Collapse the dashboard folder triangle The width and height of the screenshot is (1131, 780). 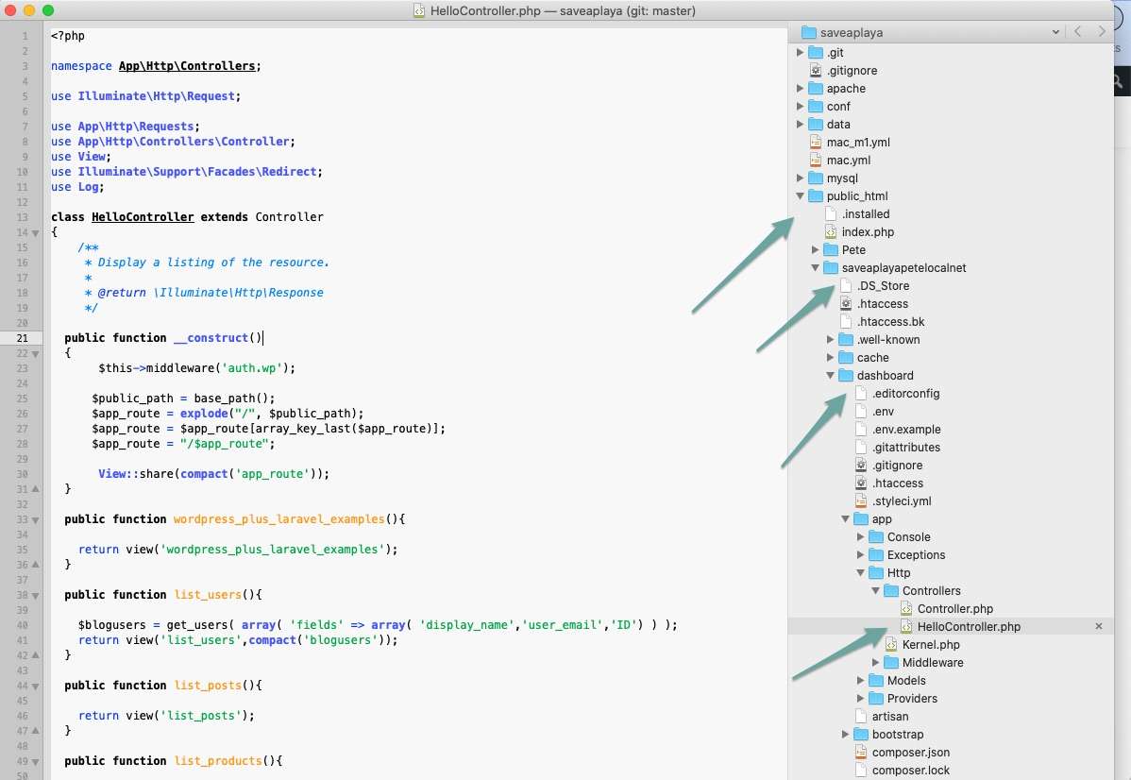click(831, 376)
